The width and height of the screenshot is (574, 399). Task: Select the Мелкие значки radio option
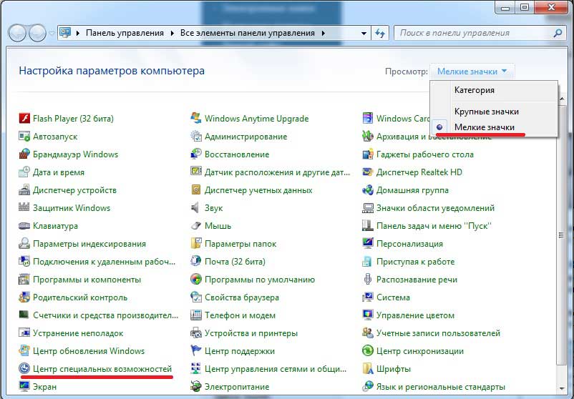click(440, 127)
